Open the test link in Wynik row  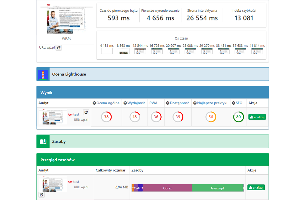pos(76,115)
